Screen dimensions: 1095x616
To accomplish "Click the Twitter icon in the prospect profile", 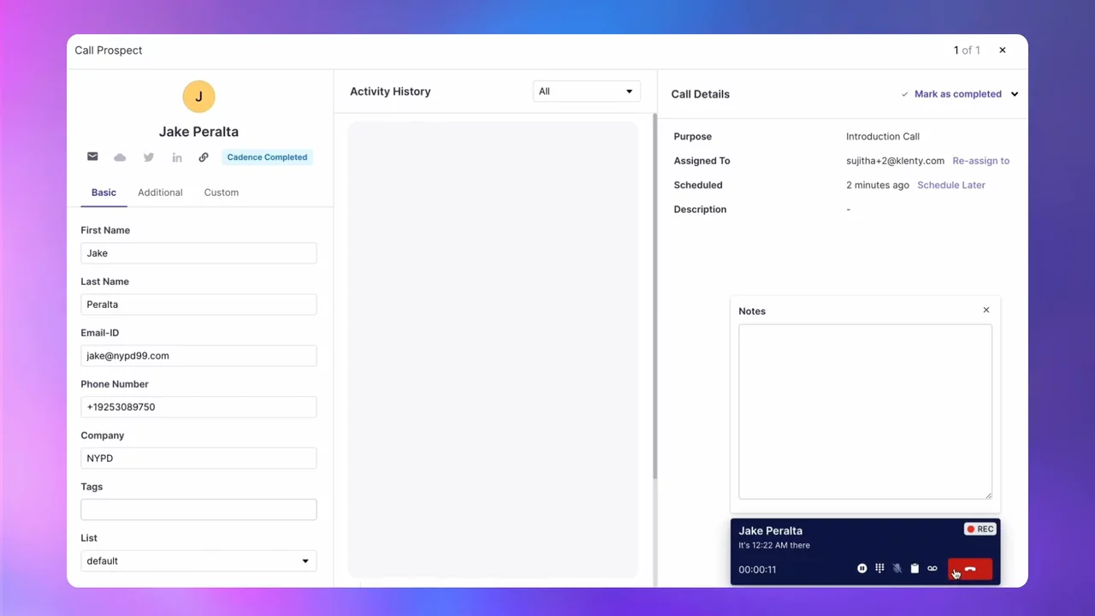I will (x=149, y=157).
